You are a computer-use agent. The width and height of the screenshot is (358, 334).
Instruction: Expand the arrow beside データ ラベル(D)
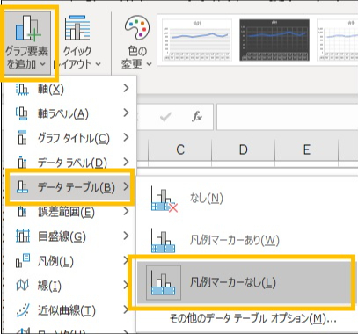(x=126, y=162)
